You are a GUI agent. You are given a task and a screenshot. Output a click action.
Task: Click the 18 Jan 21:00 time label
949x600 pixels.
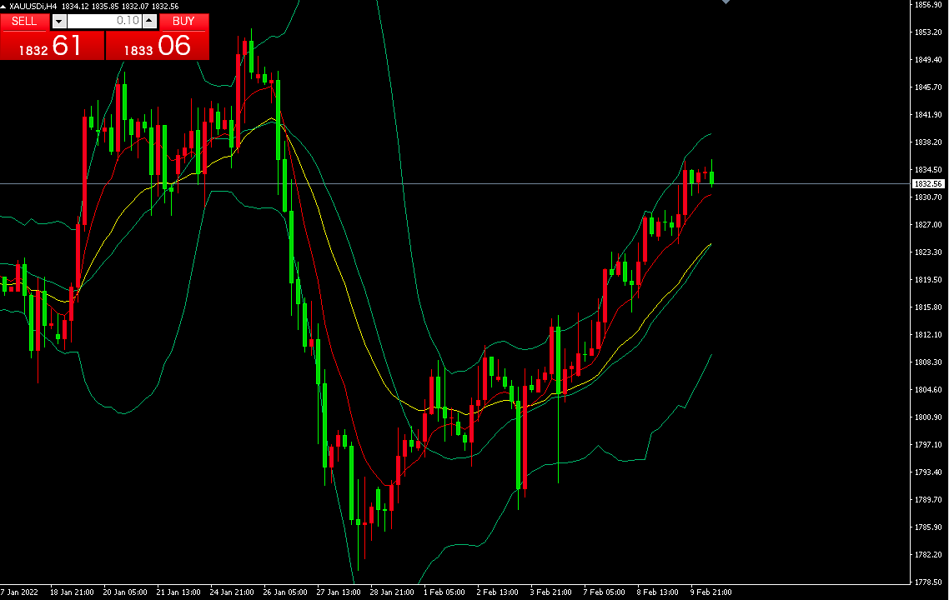pyautogui.click(x=72, y=592)
